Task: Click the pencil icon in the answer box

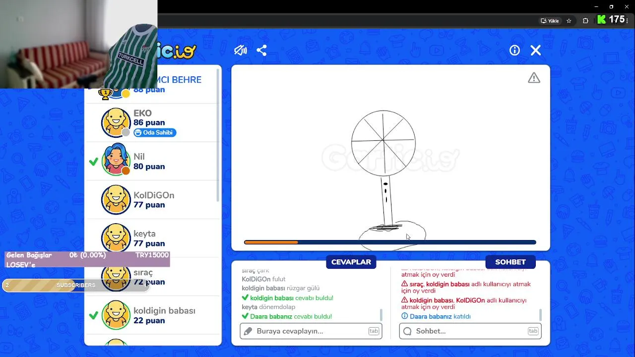Action: 248,331
